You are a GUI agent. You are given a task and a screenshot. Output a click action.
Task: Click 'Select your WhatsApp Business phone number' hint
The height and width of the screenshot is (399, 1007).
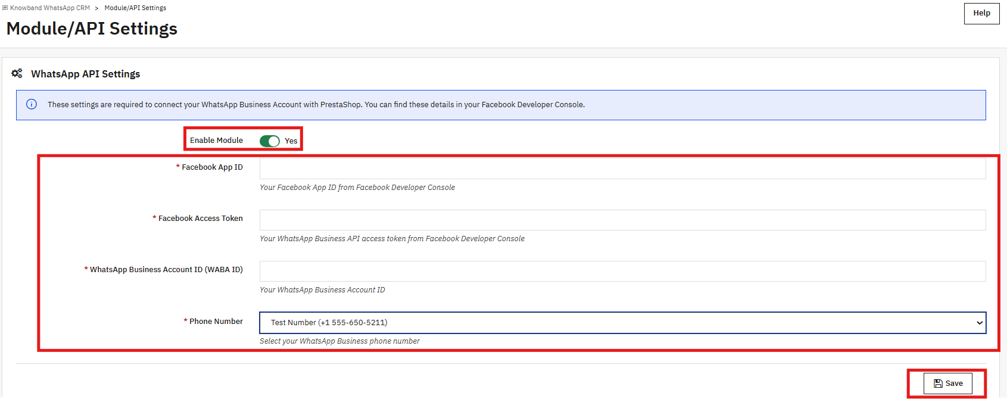pos(339,341)
